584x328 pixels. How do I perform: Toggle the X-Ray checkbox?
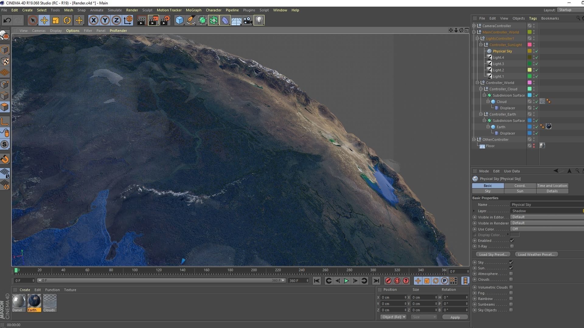coord(512,246)
